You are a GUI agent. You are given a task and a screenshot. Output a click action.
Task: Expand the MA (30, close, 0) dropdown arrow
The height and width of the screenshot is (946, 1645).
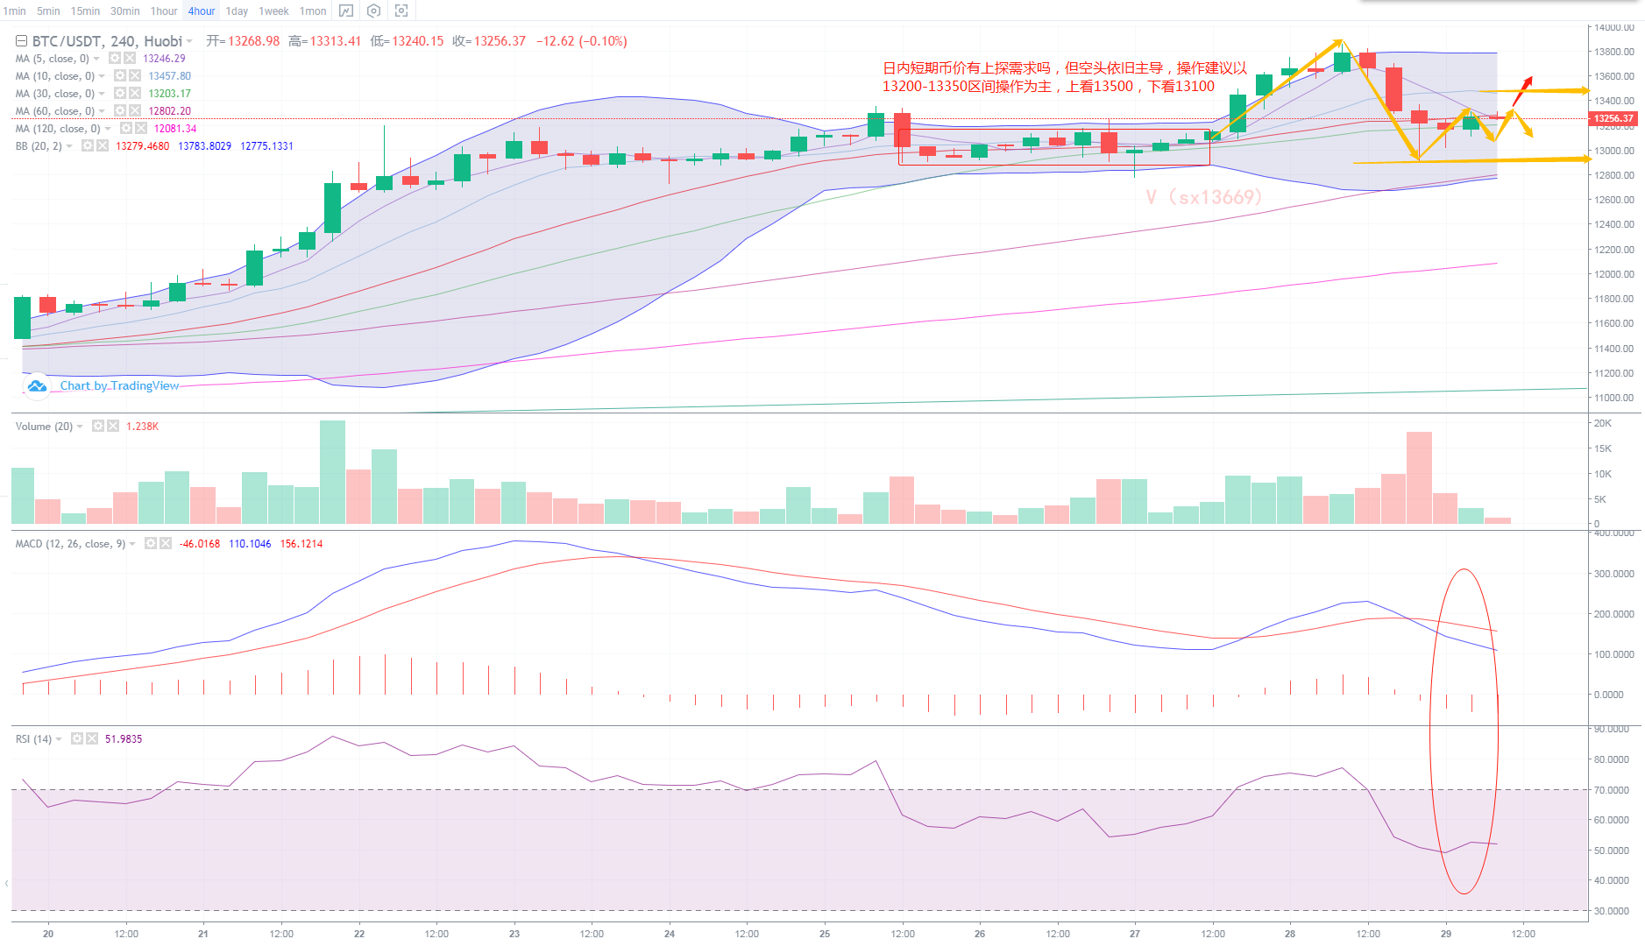tap(102, 94)
